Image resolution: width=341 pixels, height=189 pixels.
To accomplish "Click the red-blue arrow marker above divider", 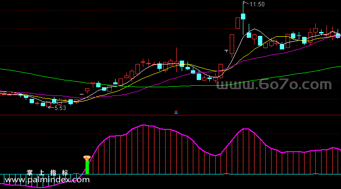I will click(x=176, y=112).
